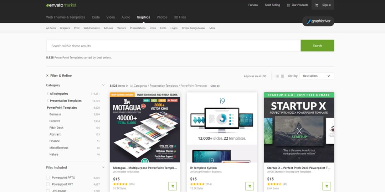Open the Startup X preview thumbnail
Screen dimensions: 385x192
(x=299, y=127)
